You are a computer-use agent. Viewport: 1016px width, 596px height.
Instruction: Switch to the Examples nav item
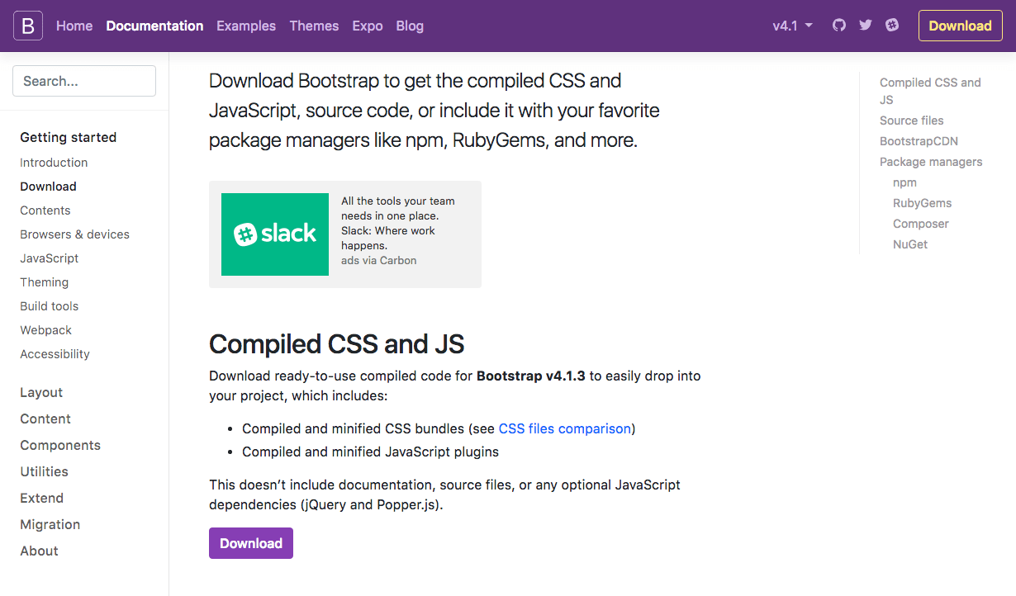[x=245, y=26]
